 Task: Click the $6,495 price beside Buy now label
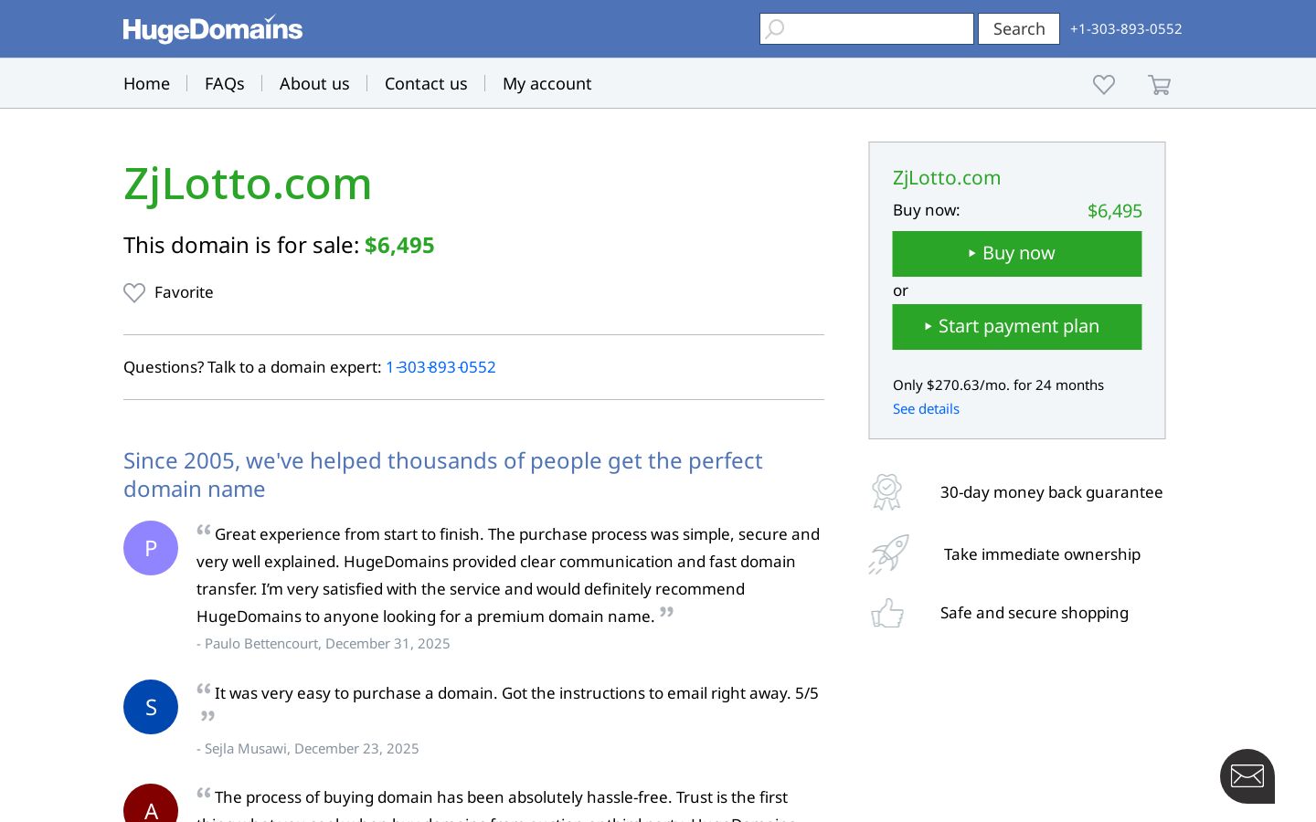1115,211
